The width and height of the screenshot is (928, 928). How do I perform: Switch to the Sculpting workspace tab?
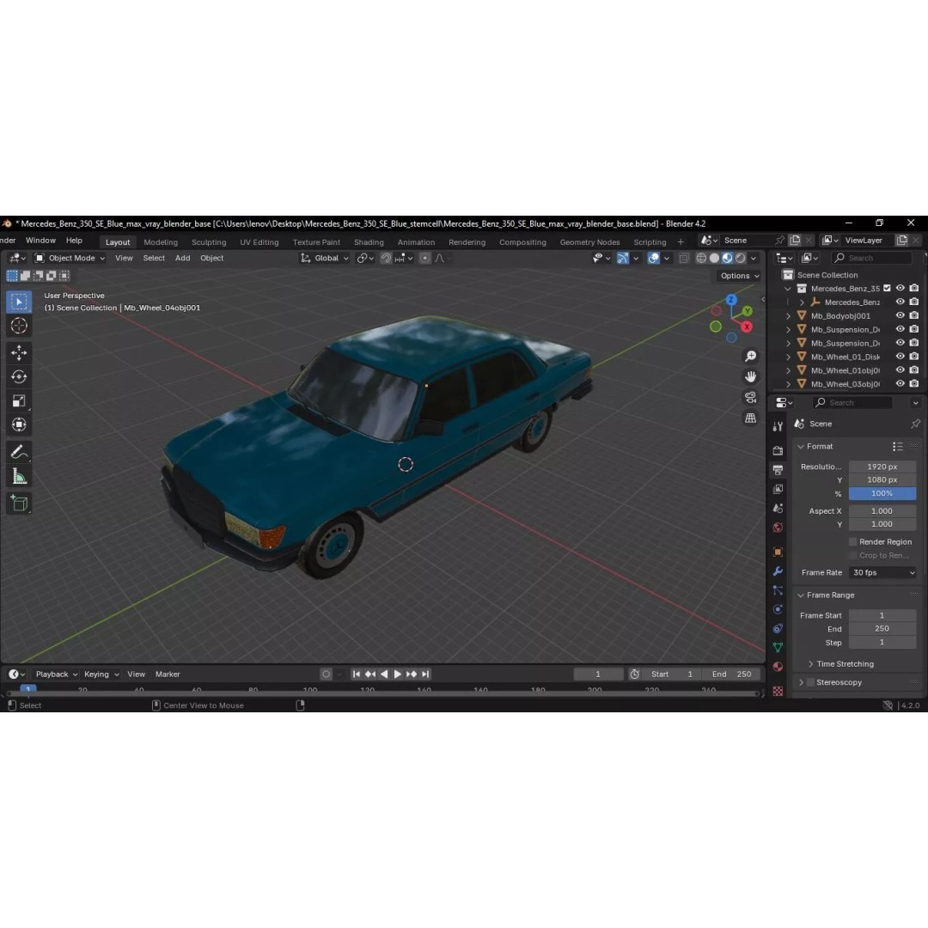209,242
